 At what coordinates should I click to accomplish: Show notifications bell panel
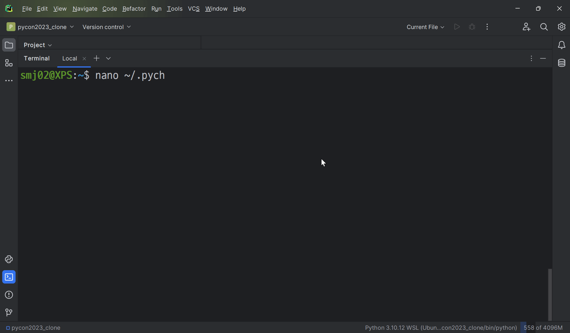(561, 45)
